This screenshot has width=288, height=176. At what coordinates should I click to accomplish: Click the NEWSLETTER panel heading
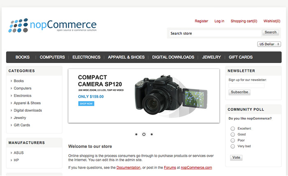click(x=242, y=71)
